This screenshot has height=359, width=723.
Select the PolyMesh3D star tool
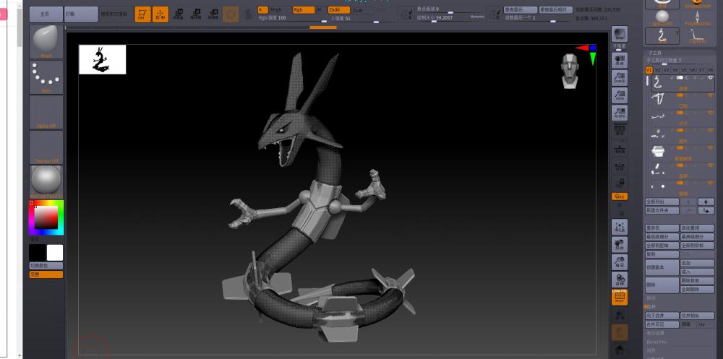click(697, 18)
